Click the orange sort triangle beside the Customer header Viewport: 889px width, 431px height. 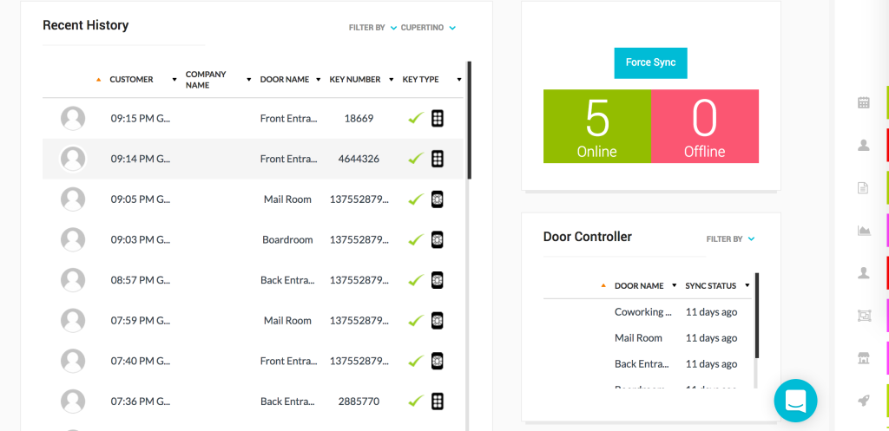[99, 80]
